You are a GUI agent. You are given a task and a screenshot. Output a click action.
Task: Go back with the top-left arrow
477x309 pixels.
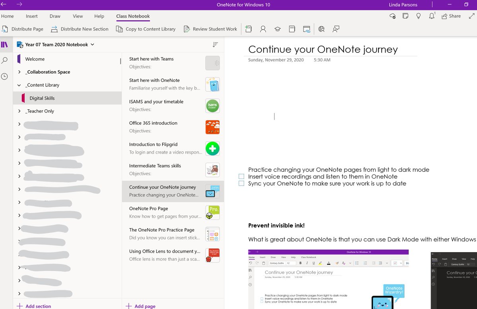tap(4, 4)
